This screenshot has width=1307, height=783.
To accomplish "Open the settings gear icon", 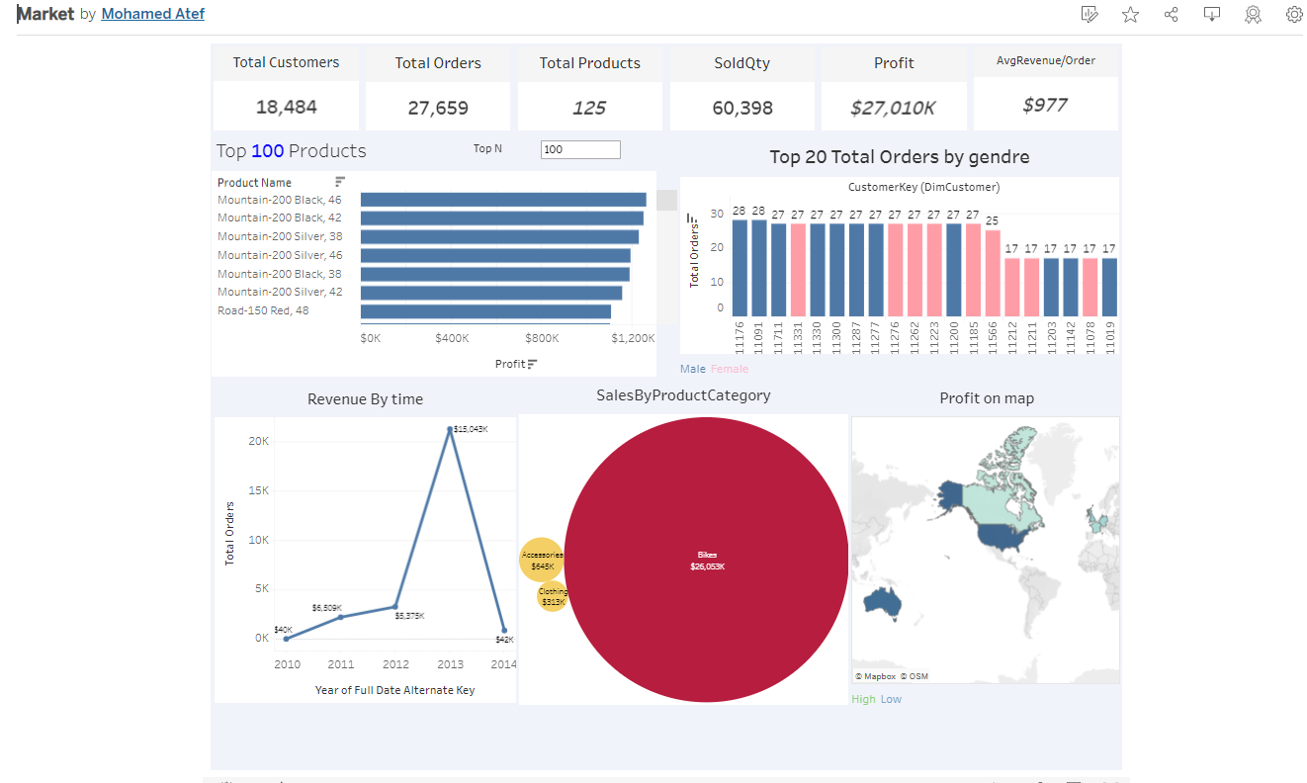I will click(1294, 15).
